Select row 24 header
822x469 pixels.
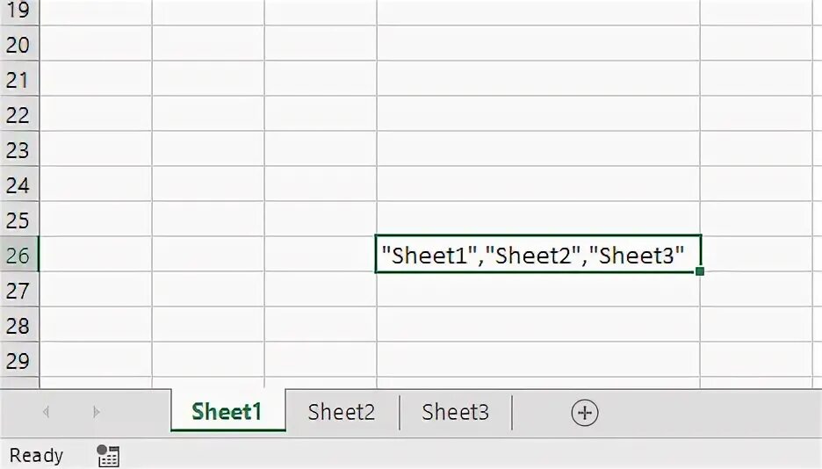pyautogui.click(x=18, y=185)
